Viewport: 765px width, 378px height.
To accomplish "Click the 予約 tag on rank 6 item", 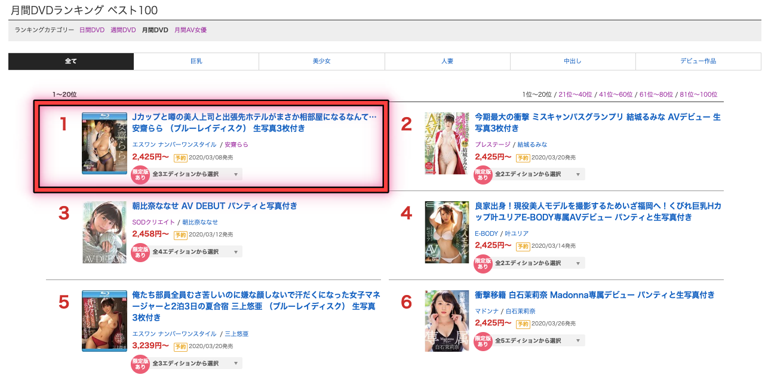I will 523,324.
